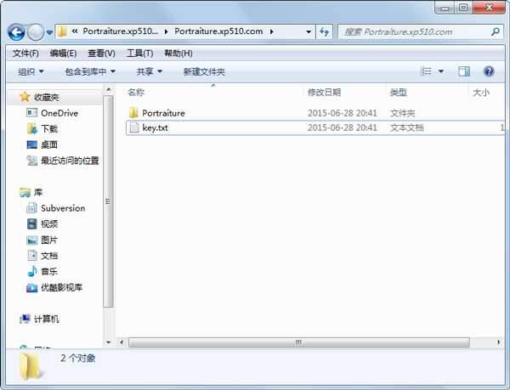Open the 组织 dropdown
Screen dimensions: 510x390
(x=31, y=71)
